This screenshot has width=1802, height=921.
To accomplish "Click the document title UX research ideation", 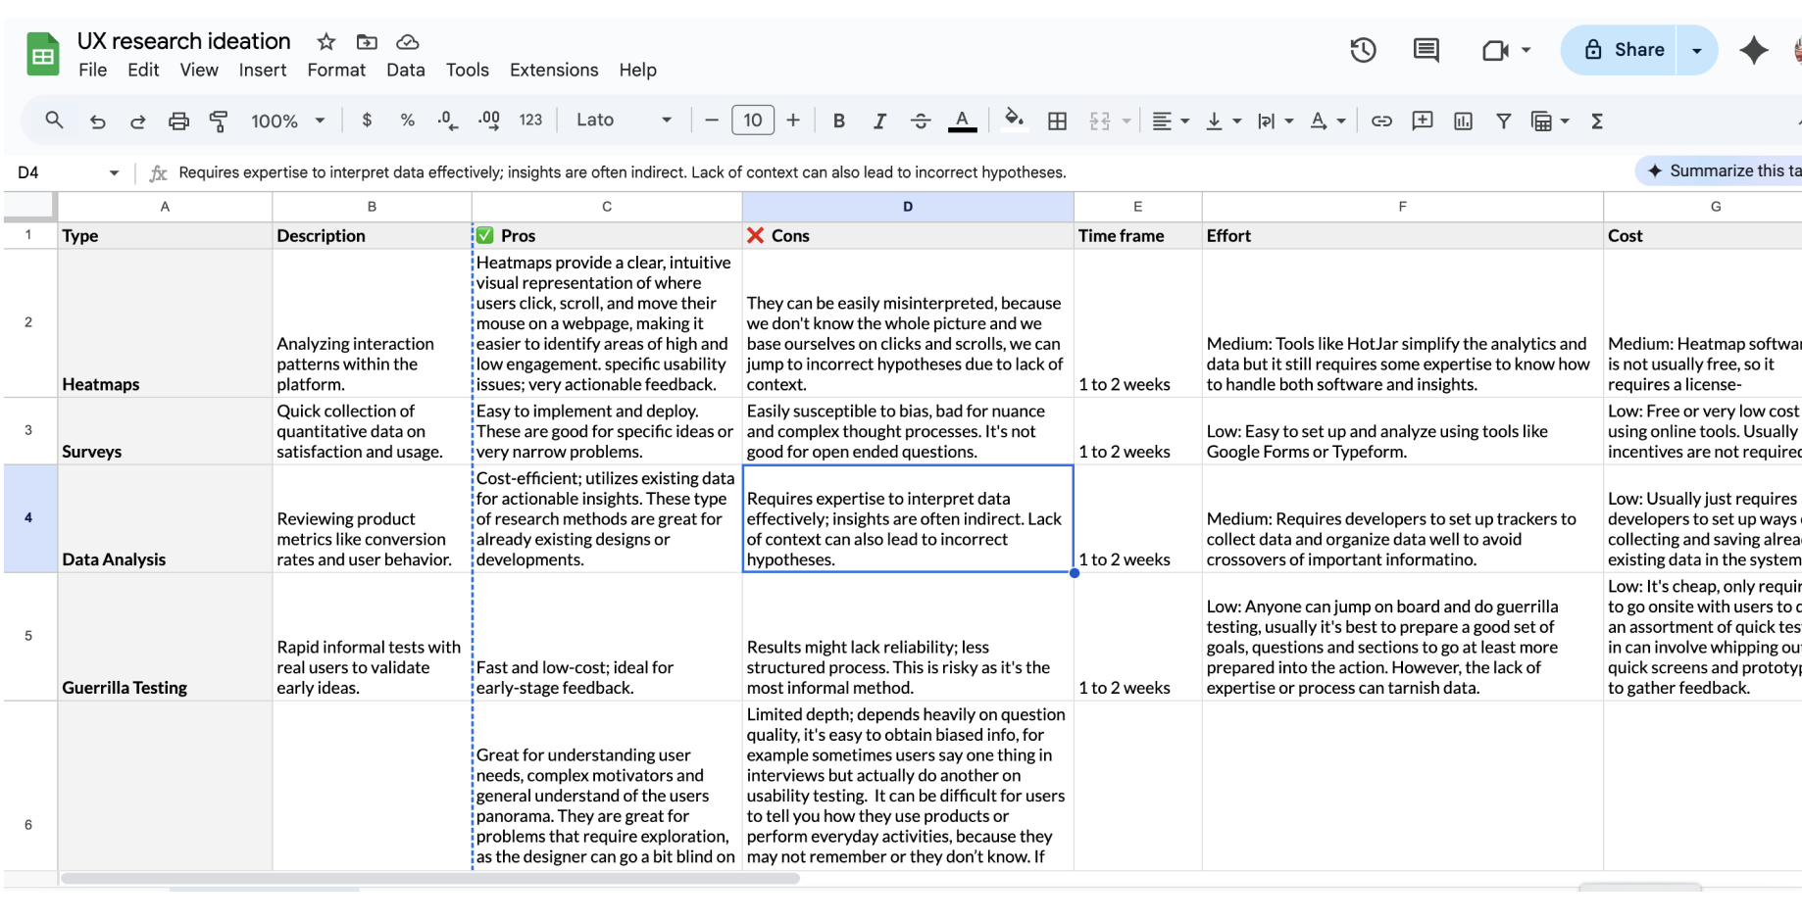I will [x=183, y=41].
